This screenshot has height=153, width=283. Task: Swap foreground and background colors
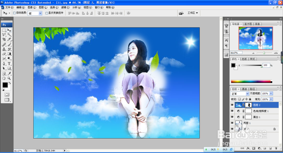point(10,83)
